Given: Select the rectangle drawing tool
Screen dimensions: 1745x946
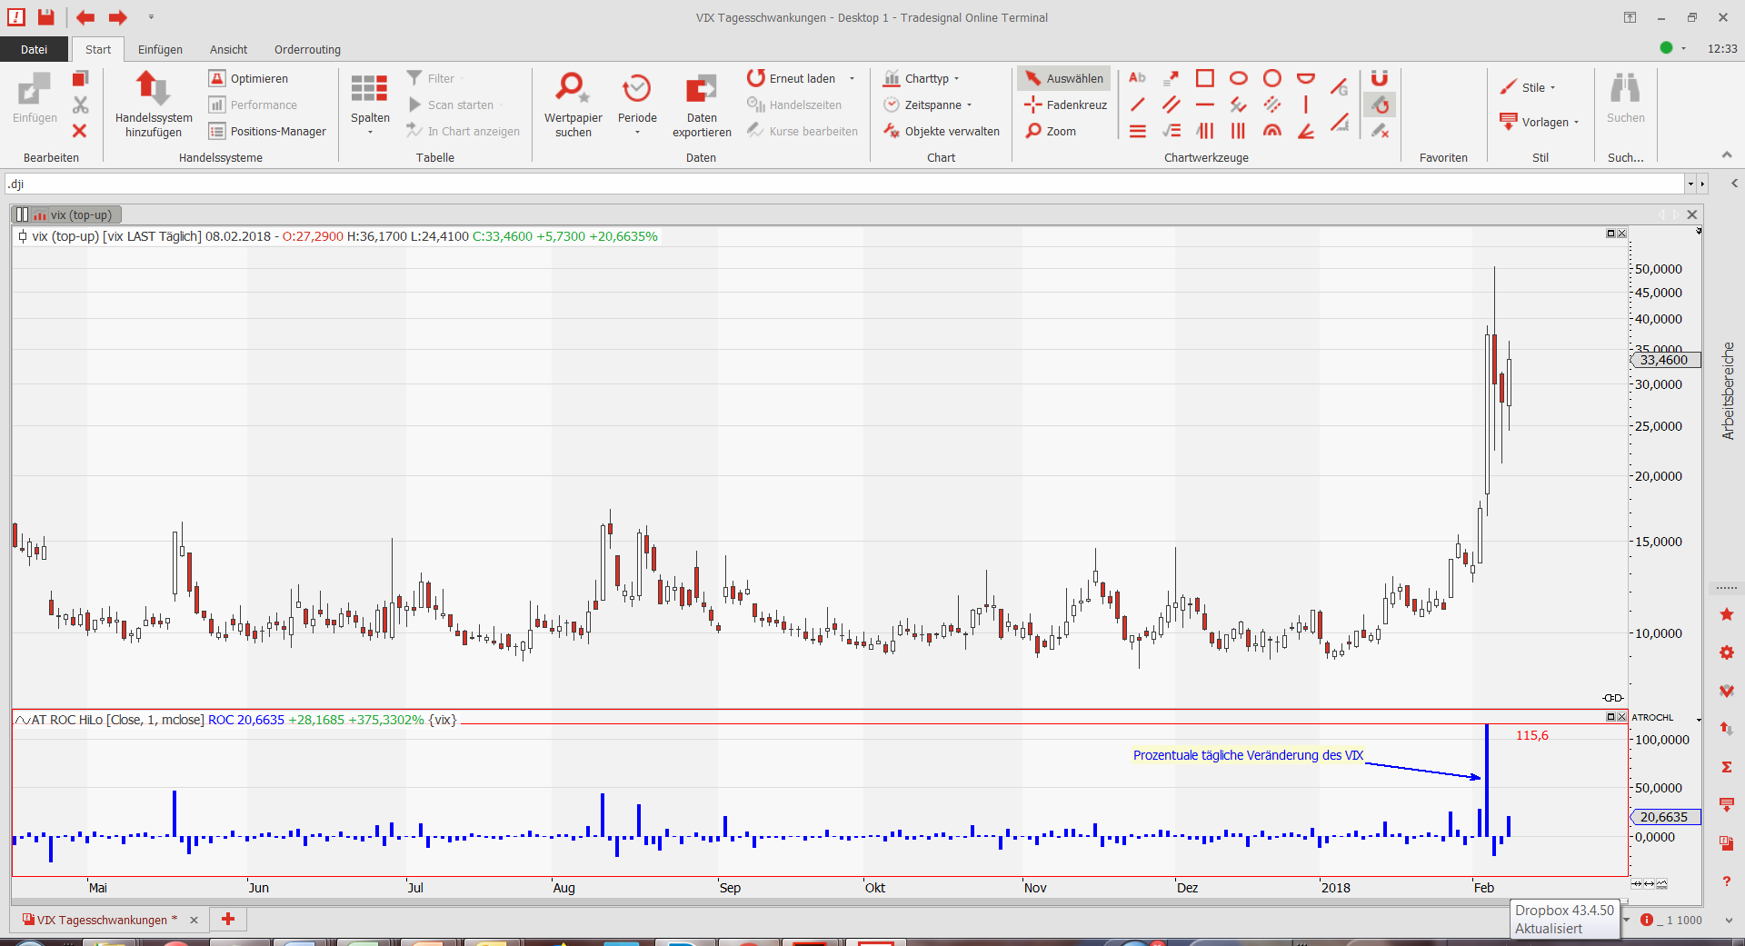Looking at the screenshot, I should (x=1204, y=78).
